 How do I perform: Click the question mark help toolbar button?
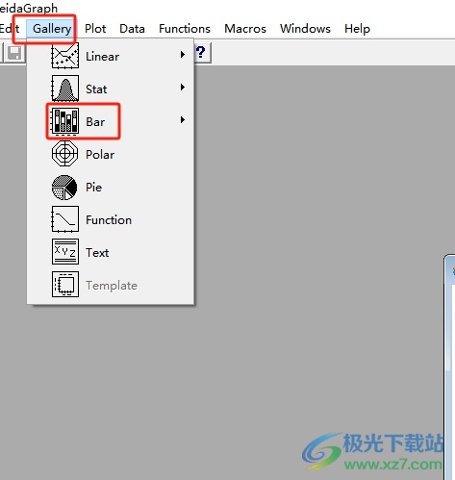(x=202, y=52)
